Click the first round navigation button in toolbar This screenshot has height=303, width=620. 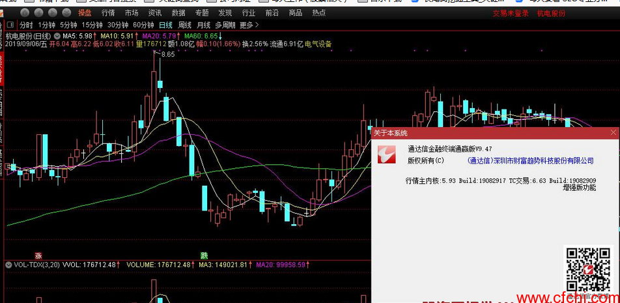25,12
